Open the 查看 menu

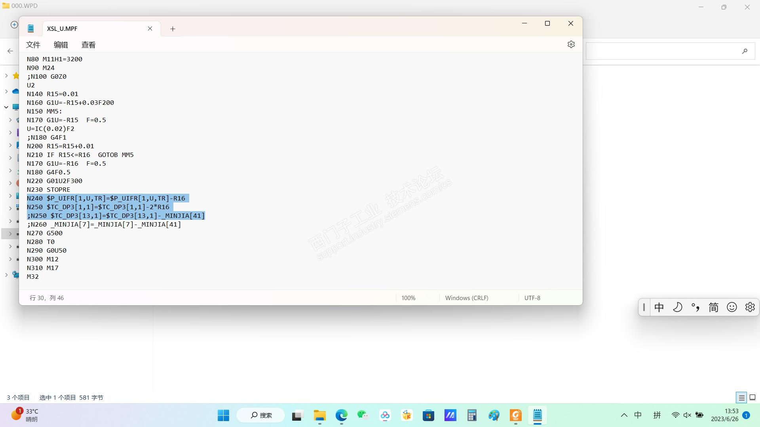tap(88, 45)
